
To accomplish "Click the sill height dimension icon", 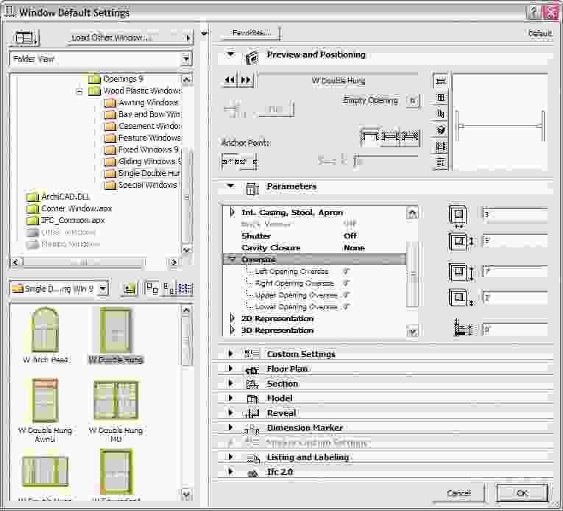I will click(461, 297).
